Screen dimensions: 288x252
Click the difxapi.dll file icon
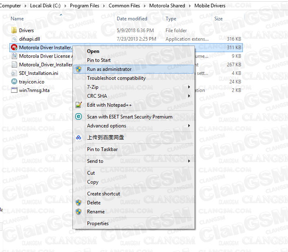tap(14, 39)
